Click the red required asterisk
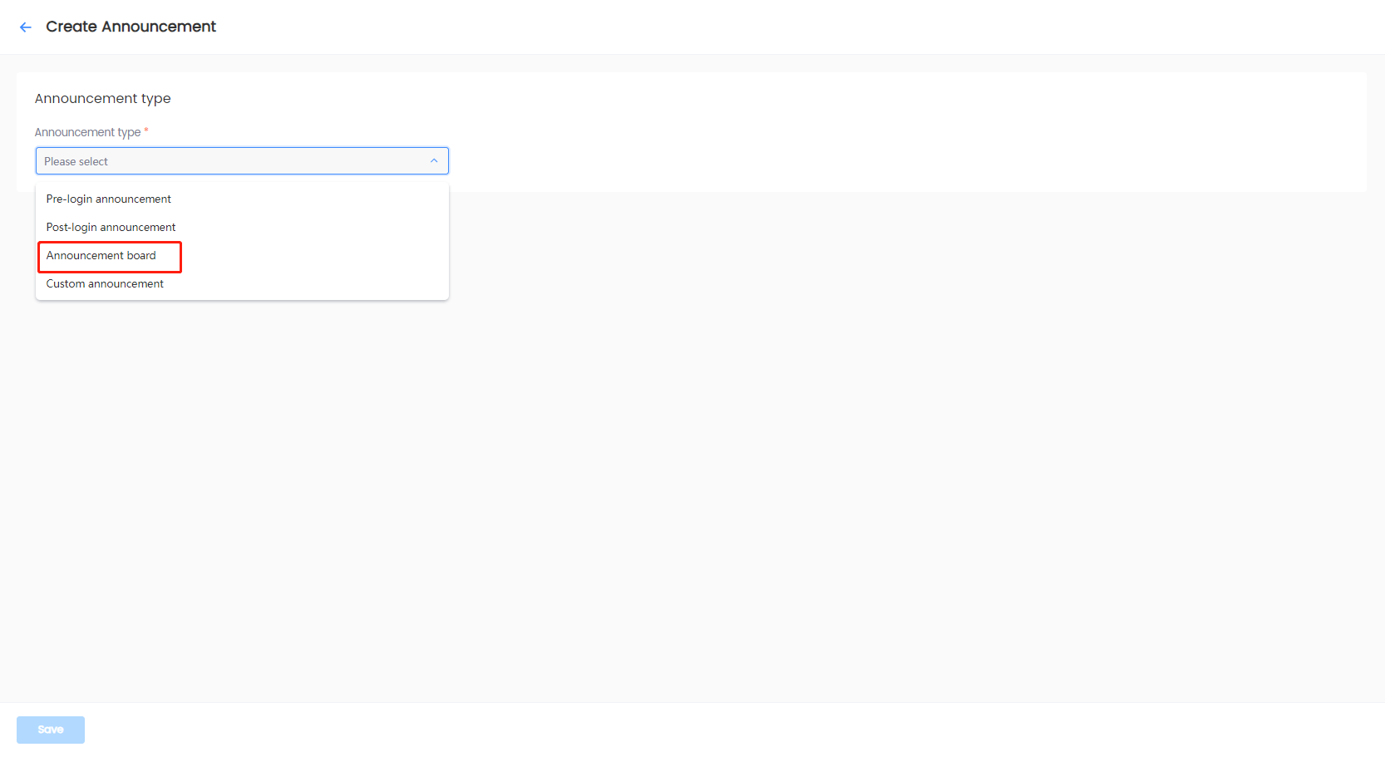This screenshot has width=1385, height=757. [x=146, y=130]
